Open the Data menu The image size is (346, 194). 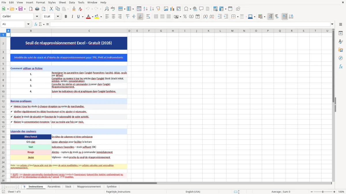coord(72,2)
